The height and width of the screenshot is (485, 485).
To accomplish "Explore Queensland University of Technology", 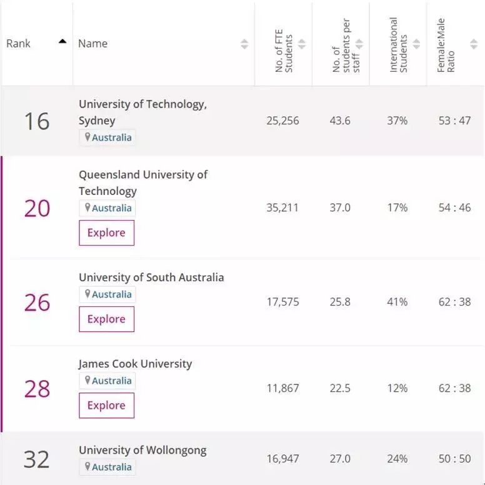I will (x=106, y=232).
